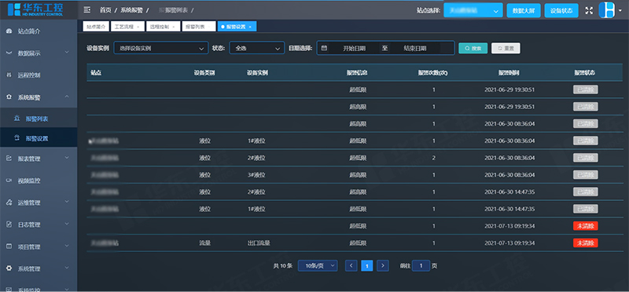This screenshot has height=292, width=629.
Task: Open the station selection dropdown in header
Action: click(x=473, y=11)
